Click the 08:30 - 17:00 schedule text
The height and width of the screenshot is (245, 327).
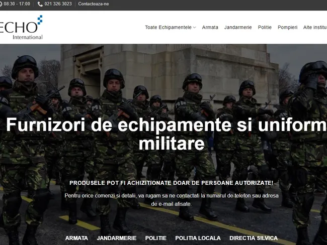click(x=17, y=4)
